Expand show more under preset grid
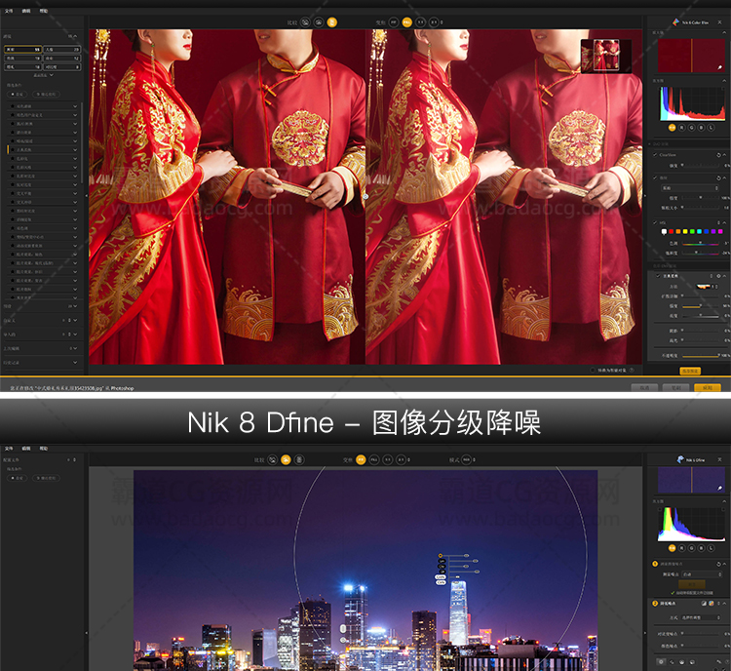The image size is (731, 671). [43, 75]
